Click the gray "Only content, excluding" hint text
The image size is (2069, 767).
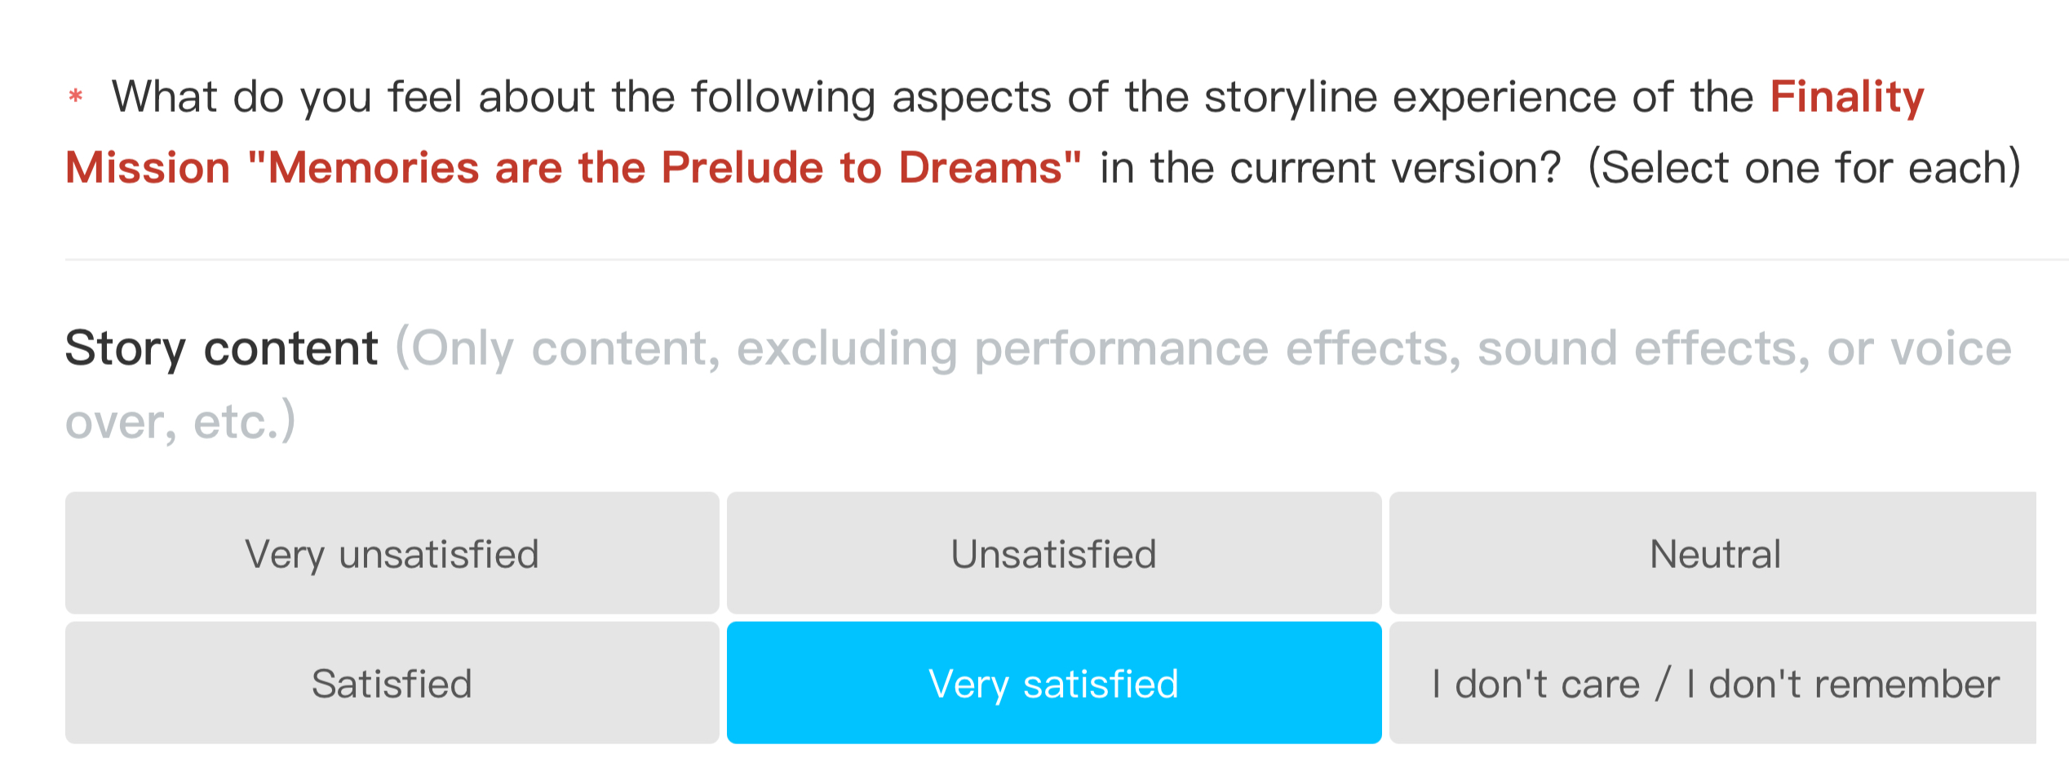tap(676, 348)
